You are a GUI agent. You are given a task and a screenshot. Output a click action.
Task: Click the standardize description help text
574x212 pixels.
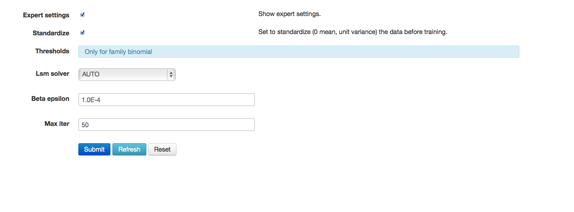pyautogui.click(x=352, y=32)
